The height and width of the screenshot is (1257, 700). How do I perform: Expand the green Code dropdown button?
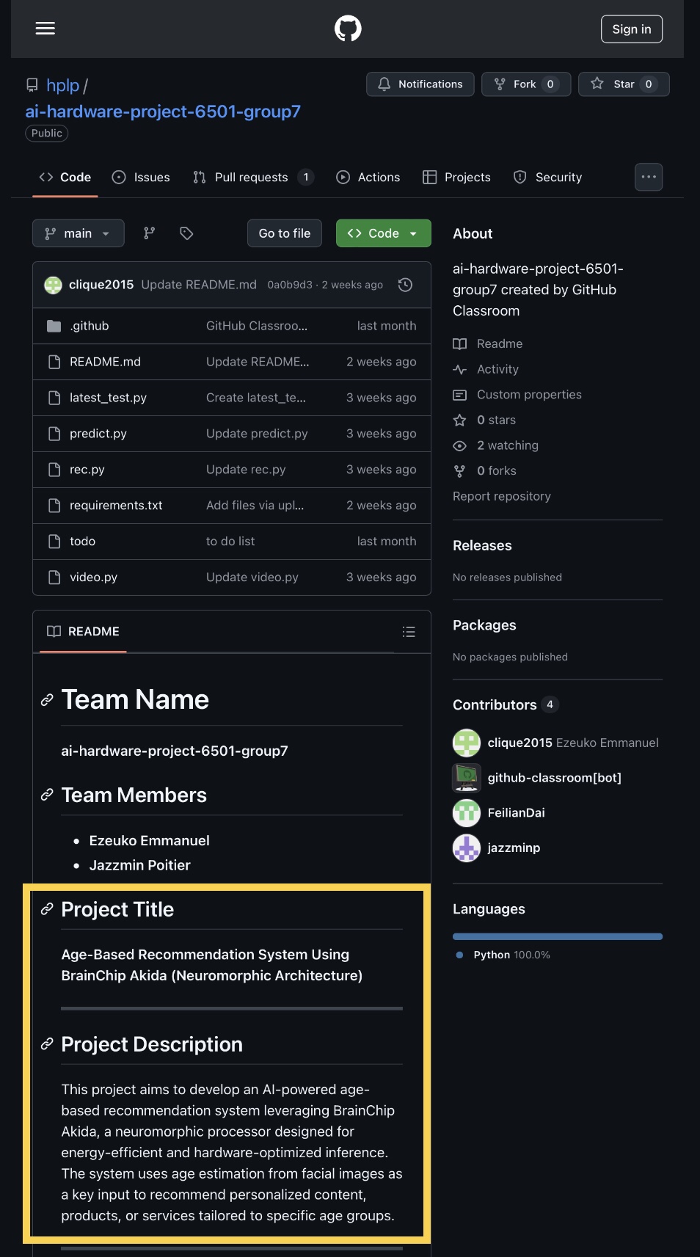point(384,233)
